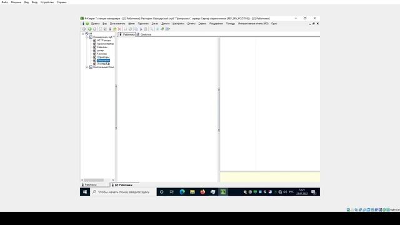This screenshot has width=400, height=225.
Task: Select the Кассиры role
Action: (102, 54)
